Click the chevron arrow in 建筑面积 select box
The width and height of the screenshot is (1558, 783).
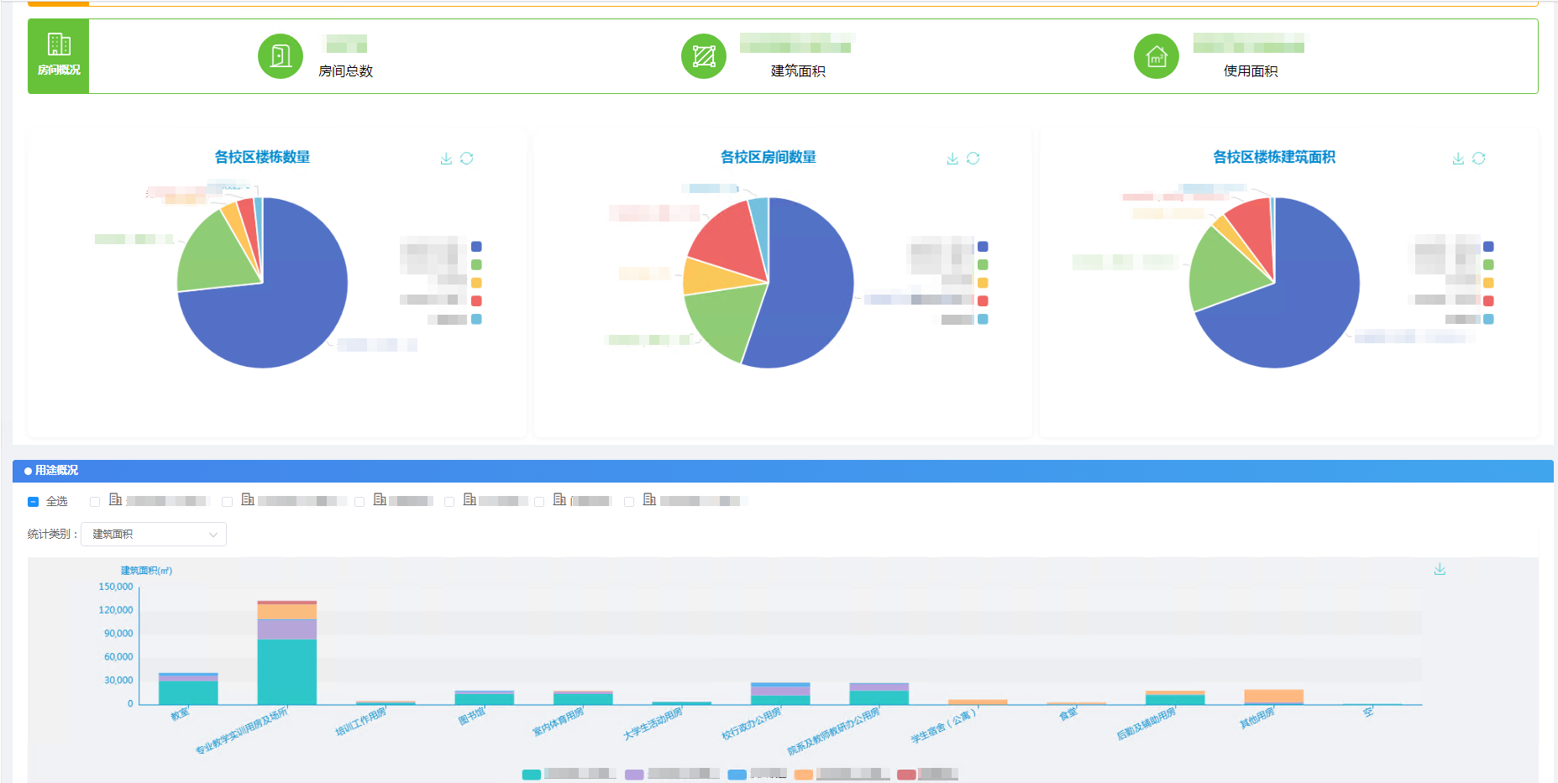point(213,535)
